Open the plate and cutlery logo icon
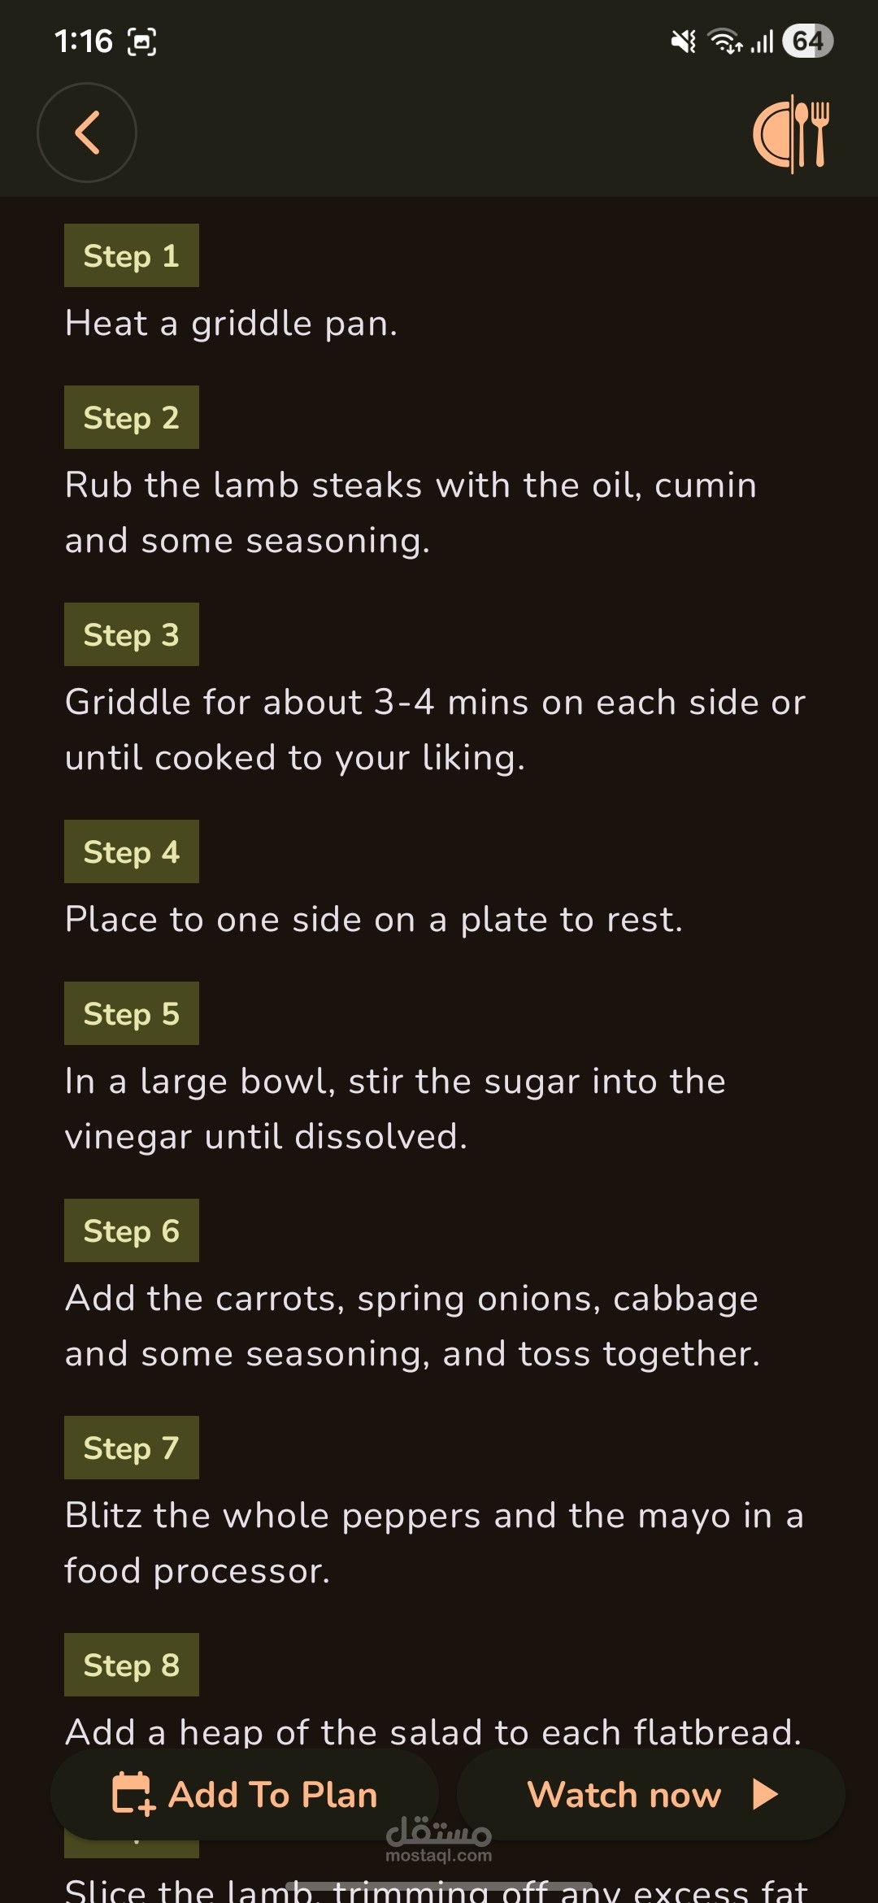This screenshot has height=1903, width=878. click(791, 134)
